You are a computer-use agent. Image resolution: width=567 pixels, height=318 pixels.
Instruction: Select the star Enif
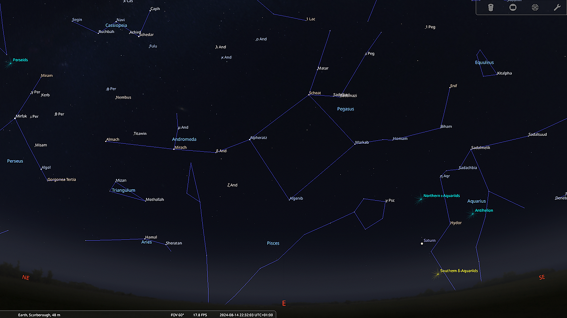coord(450,87)
